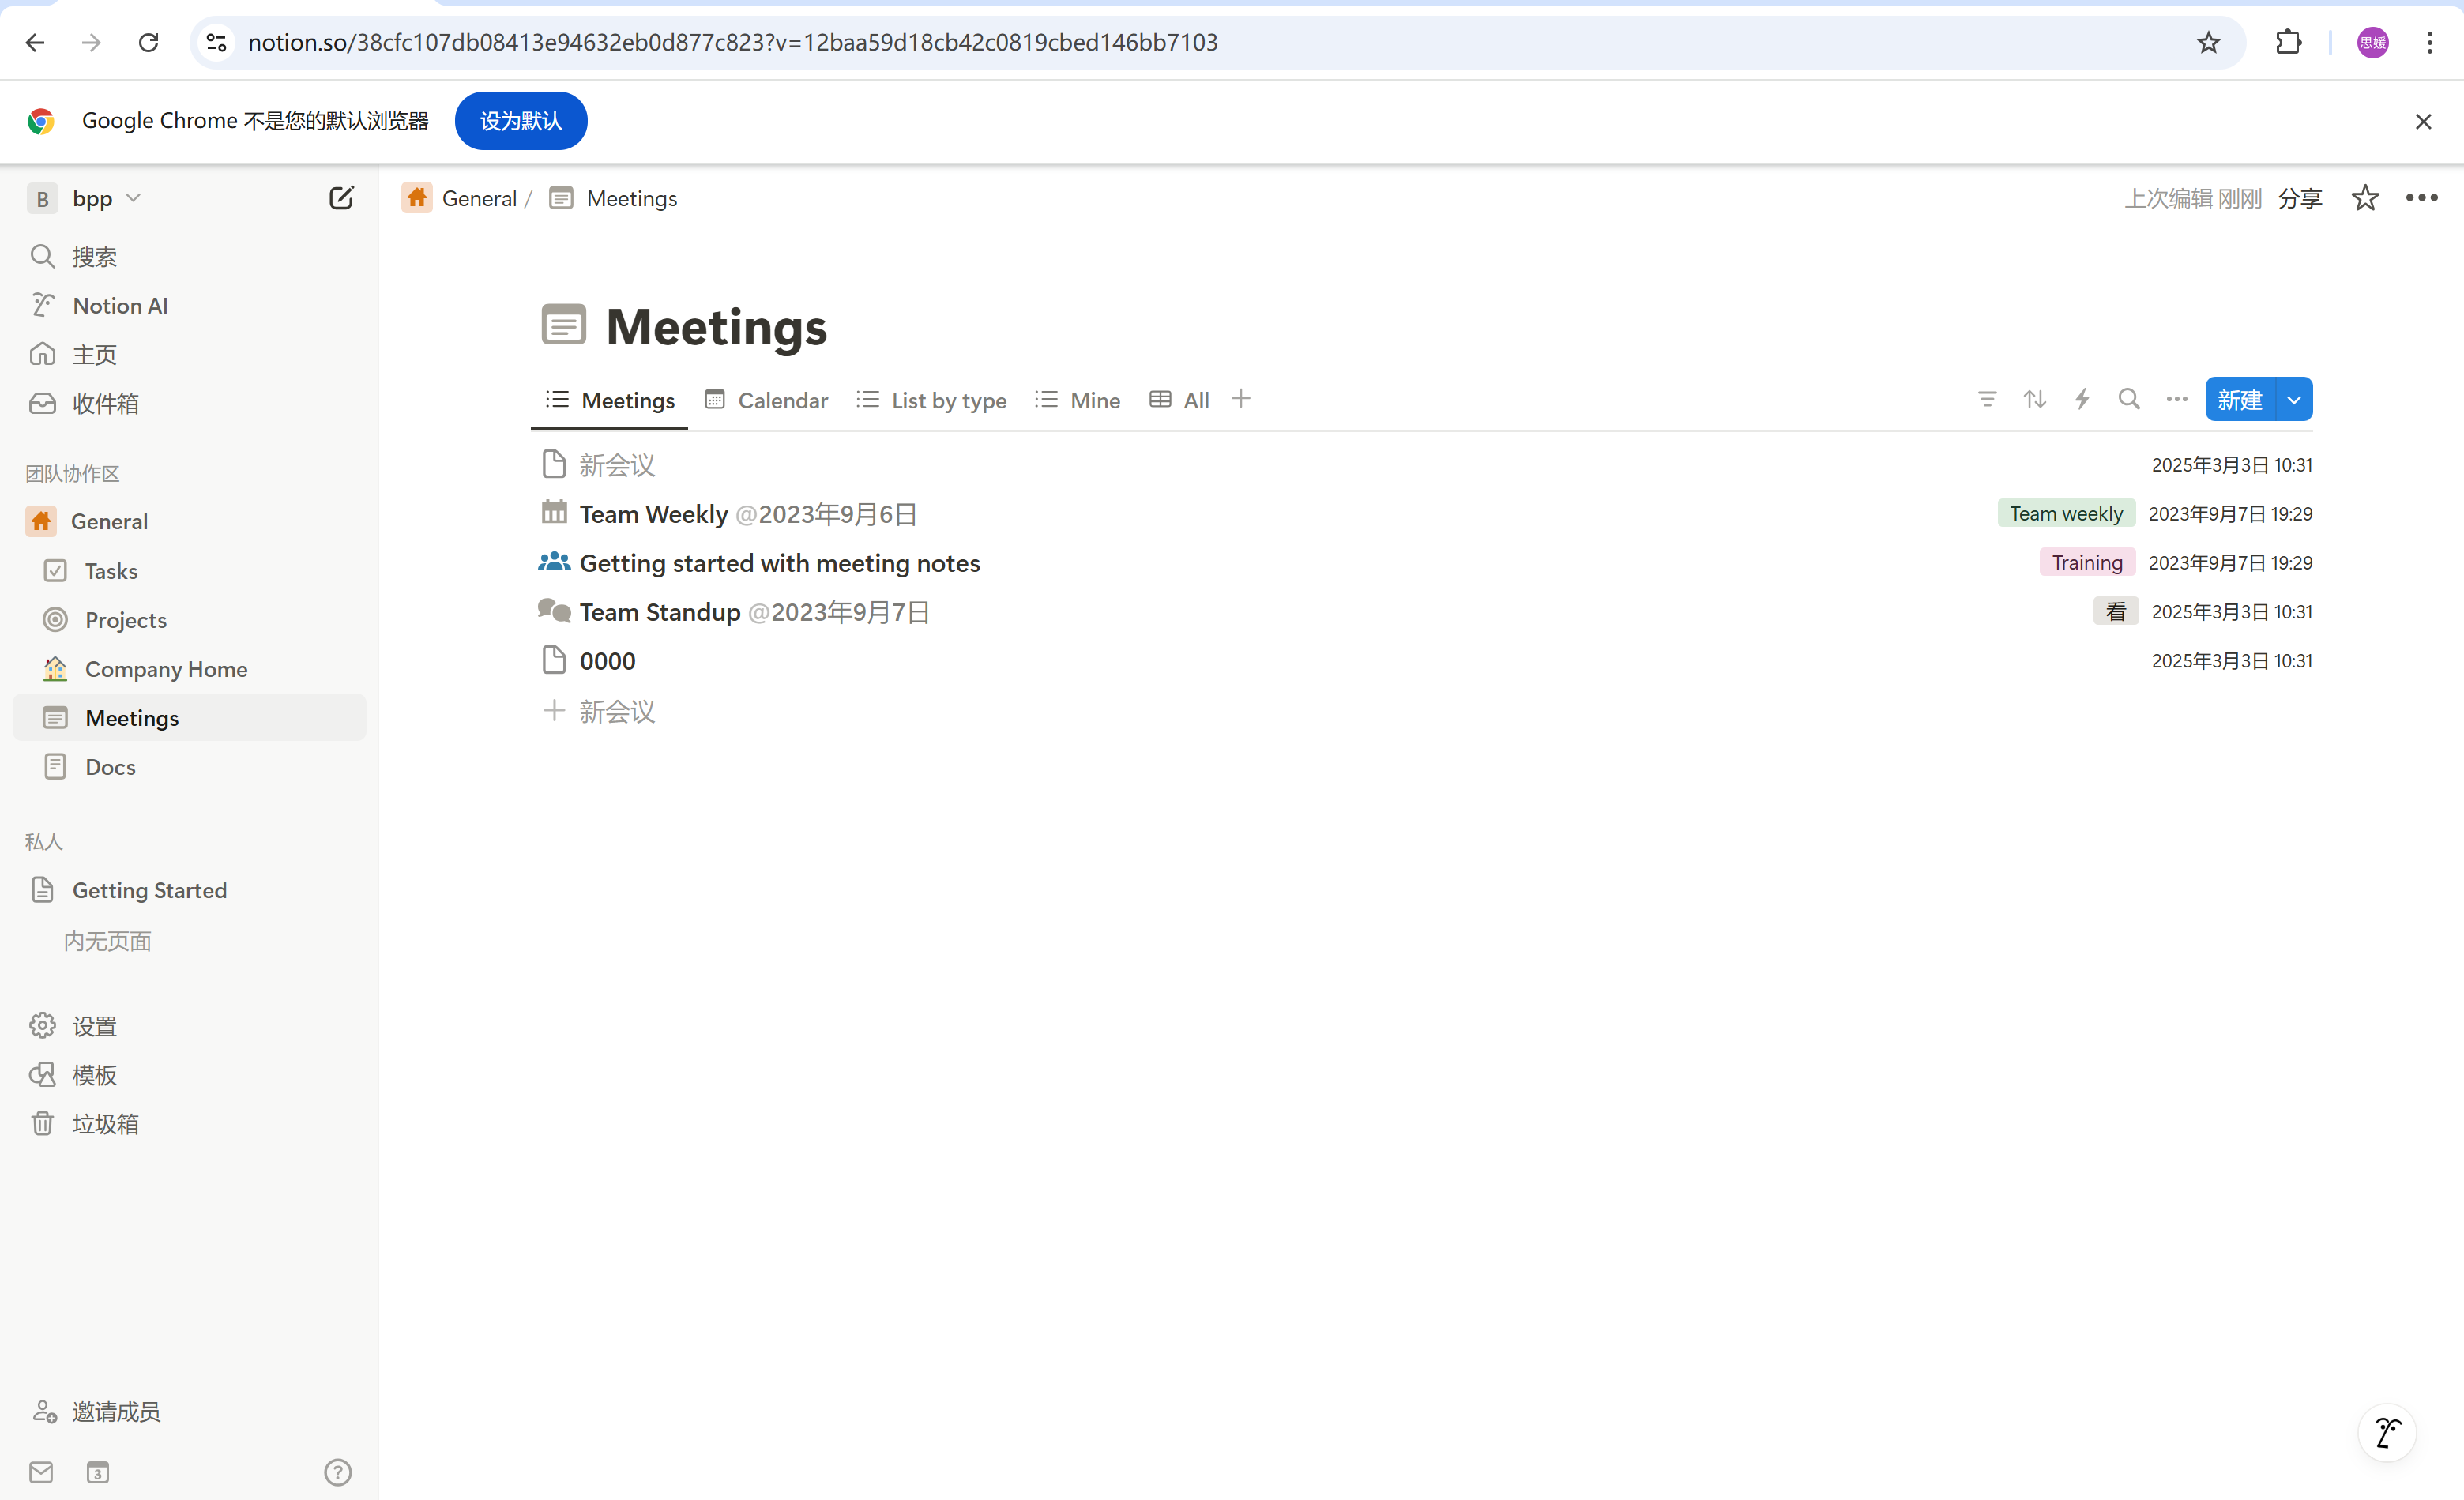The image size is (2464, 1500).
Task: Click the database search magnifier icon
Action: [2129, 400]
